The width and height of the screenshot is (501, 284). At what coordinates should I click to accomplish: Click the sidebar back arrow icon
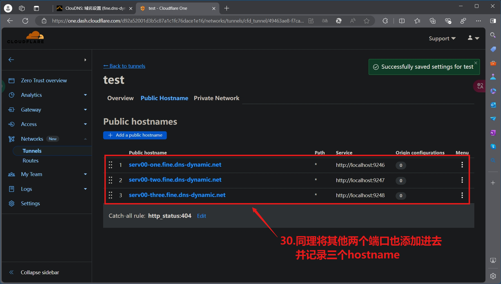[x=11, y=60]
